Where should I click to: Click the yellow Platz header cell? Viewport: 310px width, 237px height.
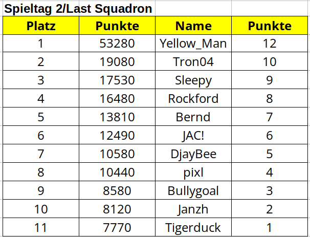click(40, 26)
